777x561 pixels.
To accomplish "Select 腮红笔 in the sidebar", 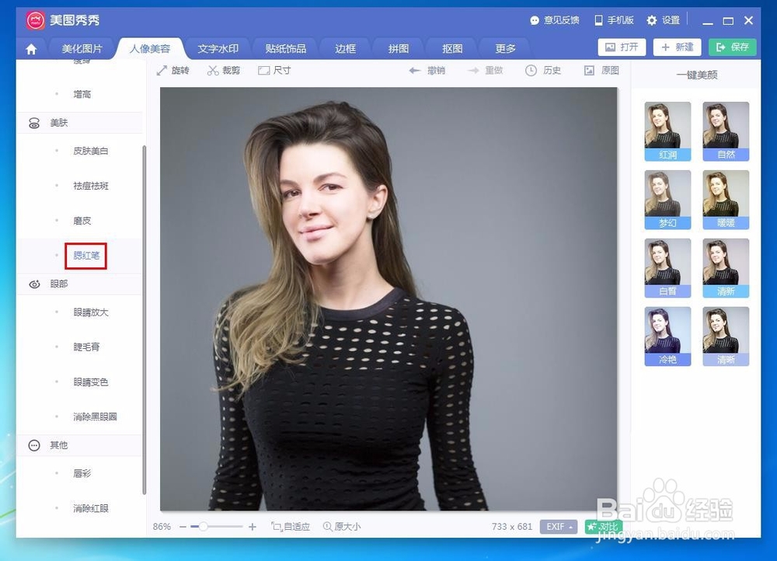I will pyautogui.click(x=86, y=256).
